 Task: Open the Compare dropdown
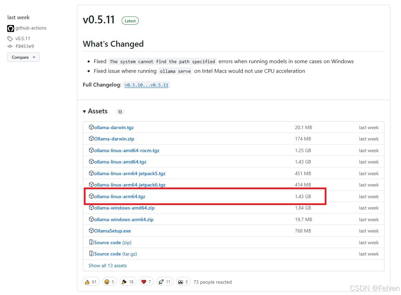(23, 57)
